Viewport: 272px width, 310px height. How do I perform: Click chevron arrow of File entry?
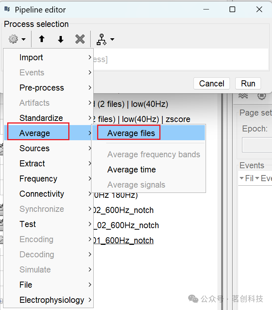click(x=90, y=285)
